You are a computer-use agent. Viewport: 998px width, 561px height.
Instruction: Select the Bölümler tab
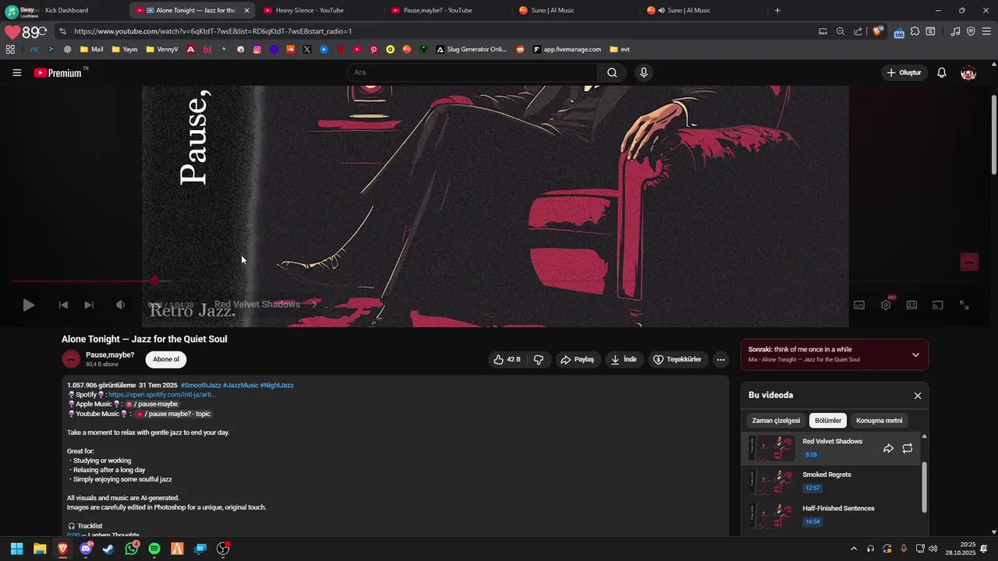click(x=828, y=421)
